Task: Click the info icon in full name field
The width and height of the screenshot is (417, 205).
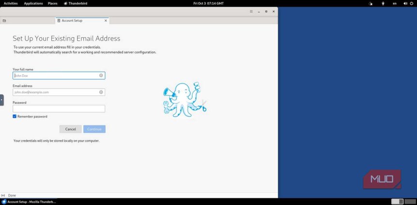Action: tap(101, 76)
